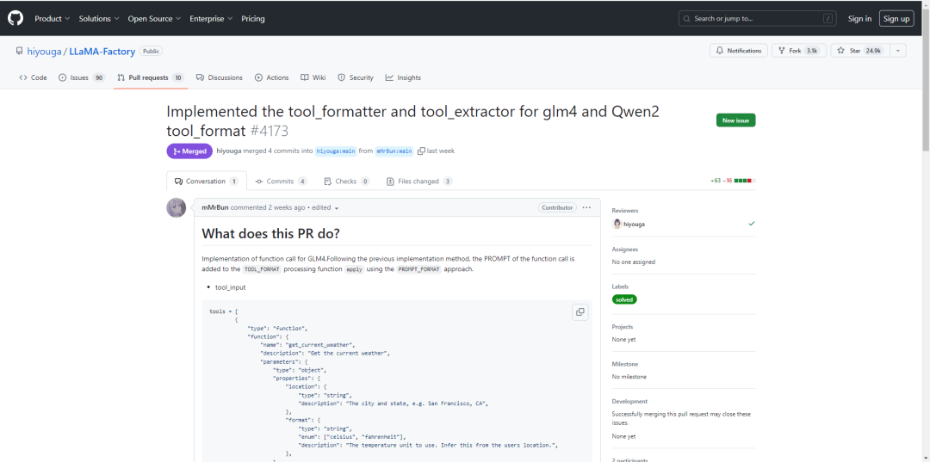Image resolution: width=930 pixels, height=462 pixels.
Task: Copy the code block contents
Action: tap(580, 312)
